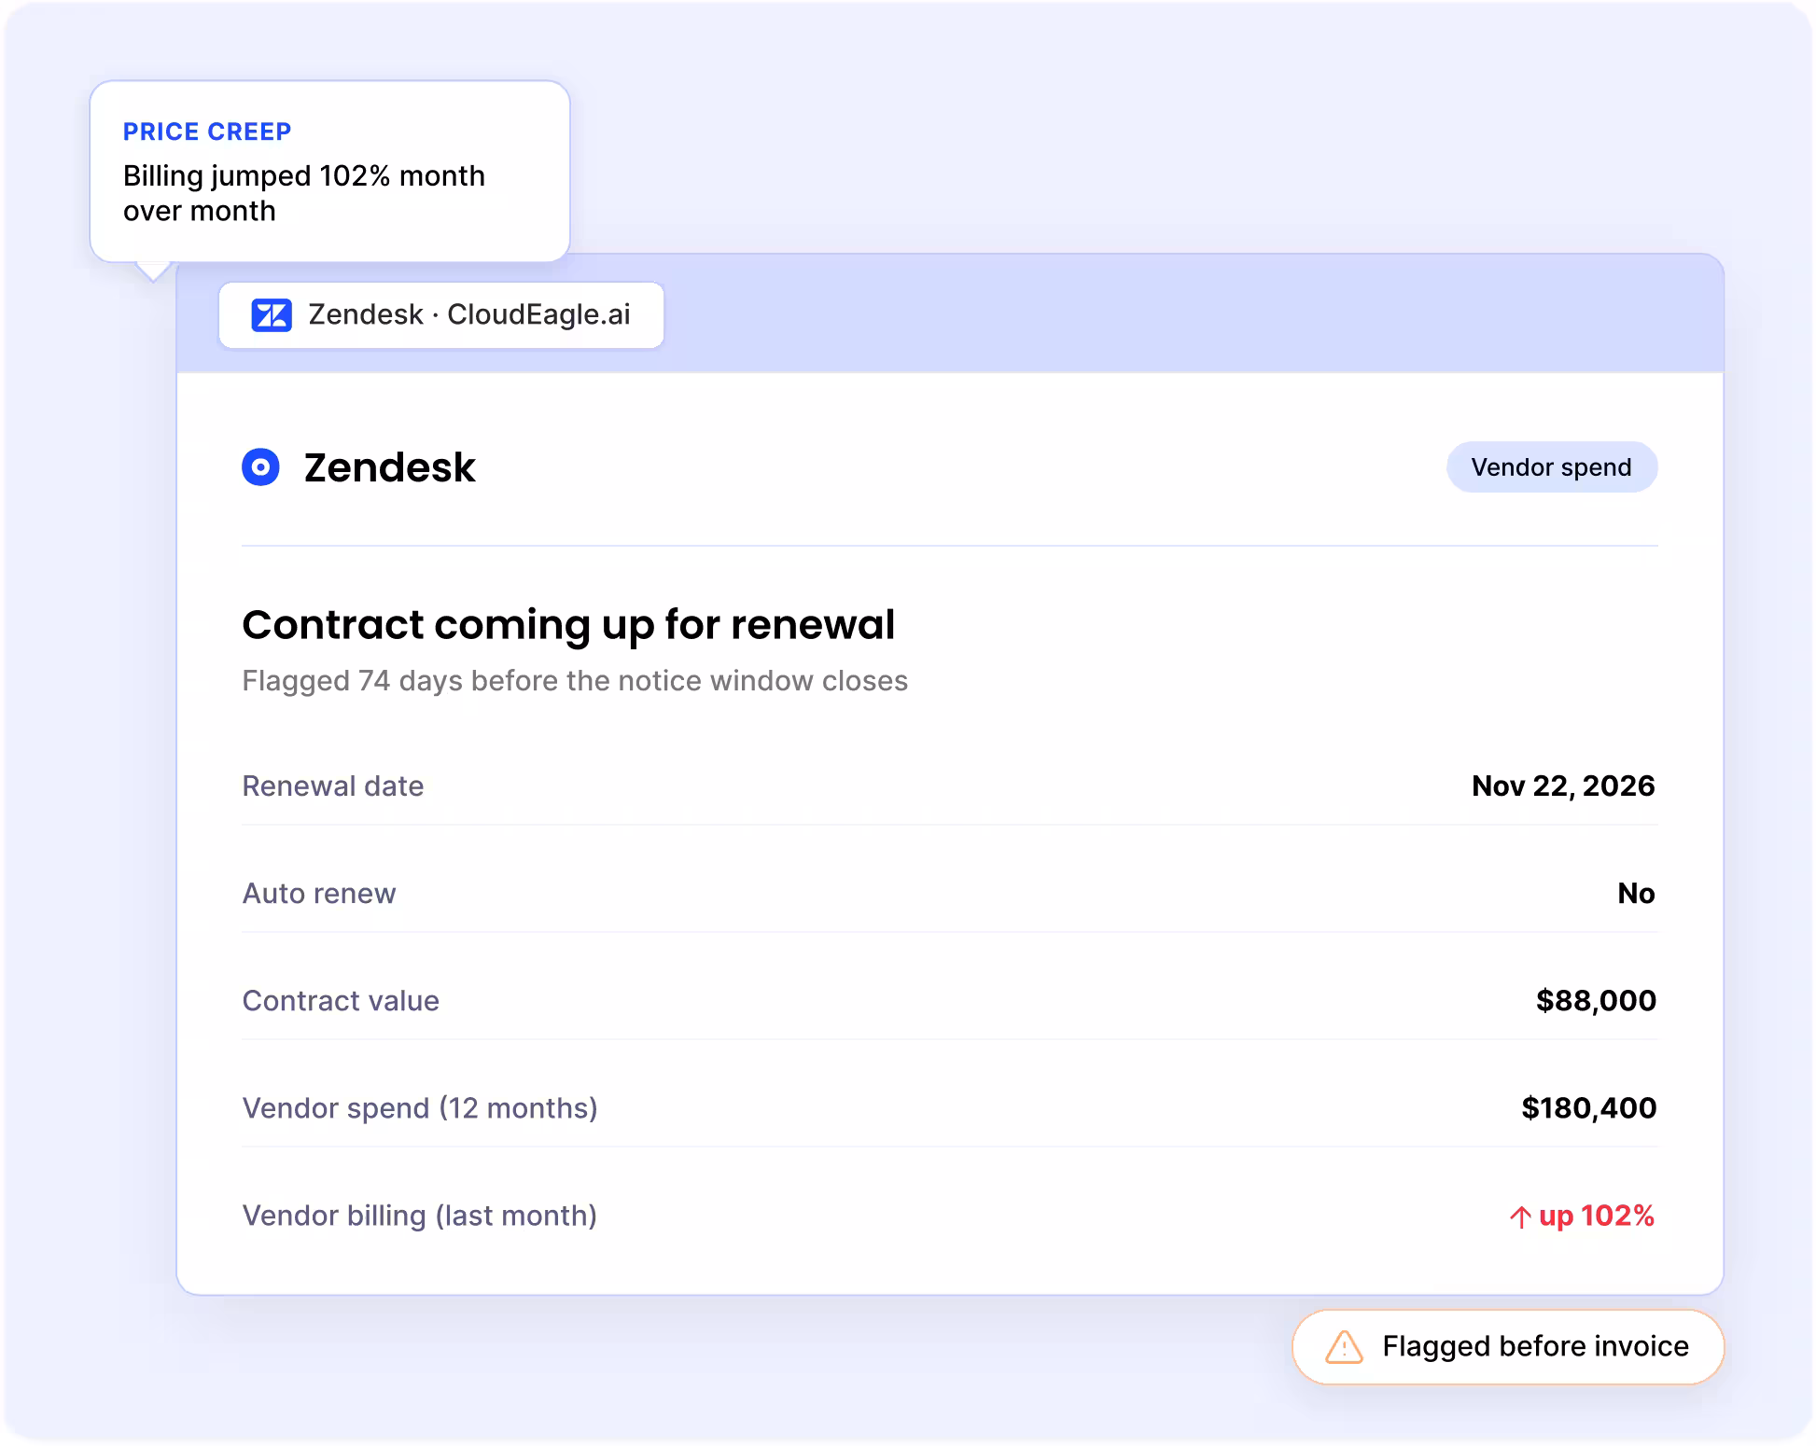
Task: Click 'Contract coming up for renewal' heading
Action: pyautogui.click(x=568, y=624)
